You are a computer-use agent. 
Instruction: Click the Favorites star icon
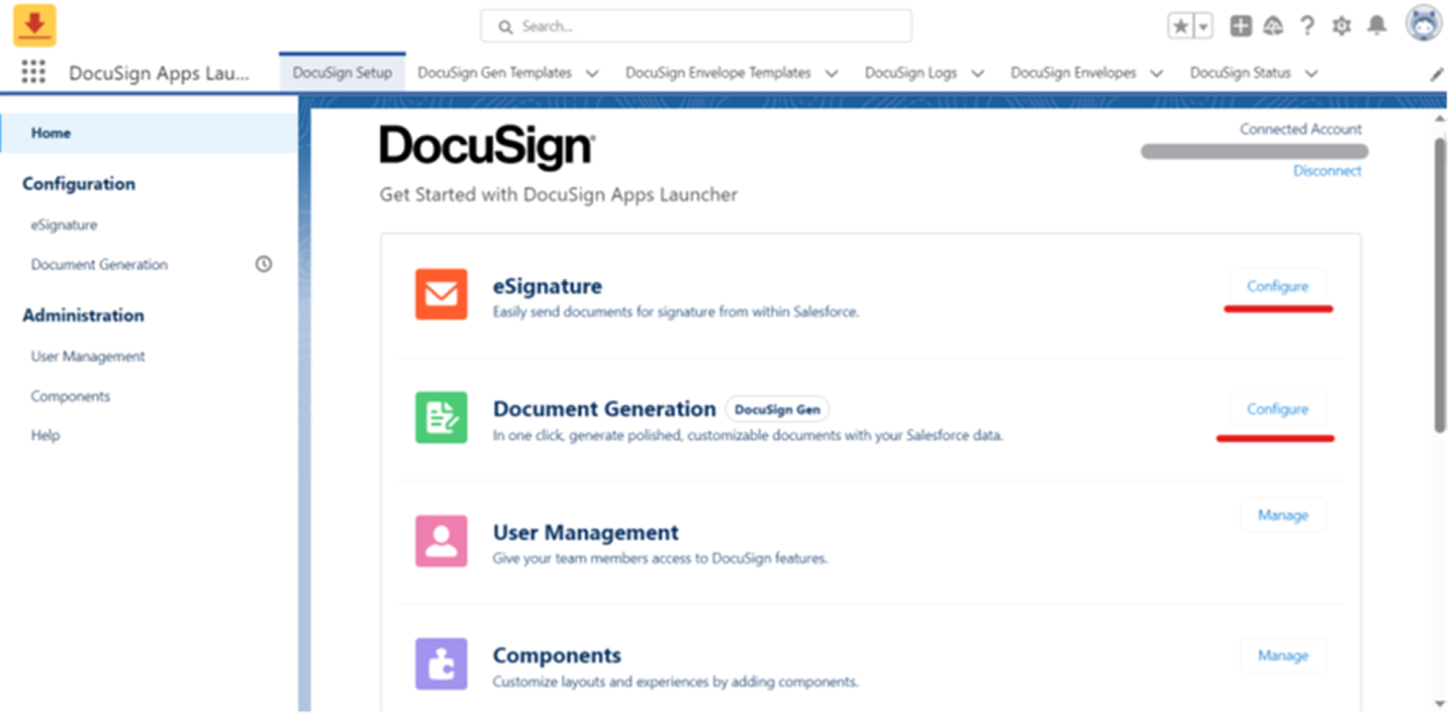tap(1180, 27)
